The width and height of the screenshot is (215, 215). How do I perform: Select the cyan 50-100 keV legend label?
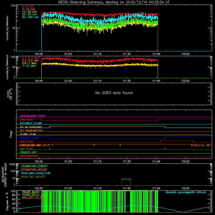tap(30, 17)
